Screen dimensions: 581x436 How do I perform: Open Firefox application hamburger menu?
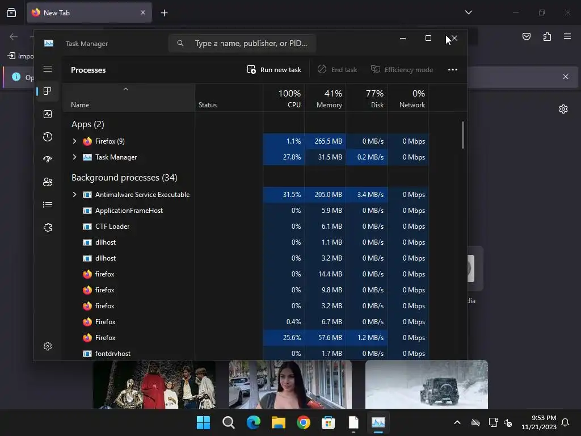pos(567,36)
